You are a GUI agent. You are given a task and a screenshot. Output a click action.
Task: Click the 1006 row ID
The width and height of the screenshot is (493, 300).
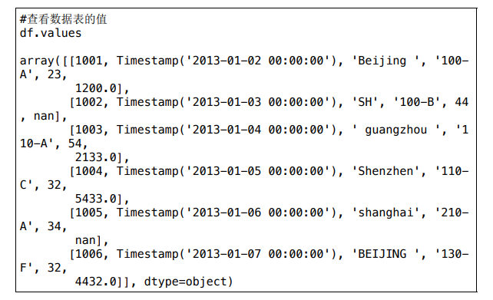click(89, 254)
